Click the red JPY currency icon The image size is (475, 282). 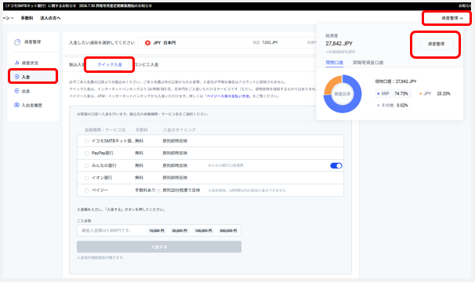[x=147, y=43]
